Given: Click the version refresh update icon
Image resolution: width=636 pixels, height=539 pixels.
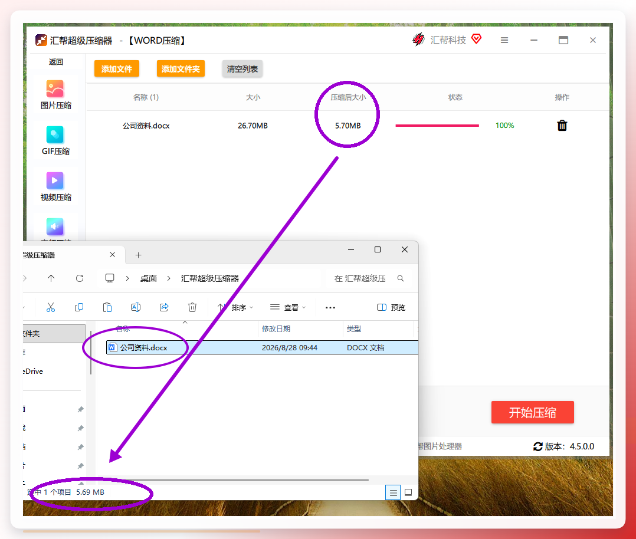Looking at the screenshot, I should 538,446.
